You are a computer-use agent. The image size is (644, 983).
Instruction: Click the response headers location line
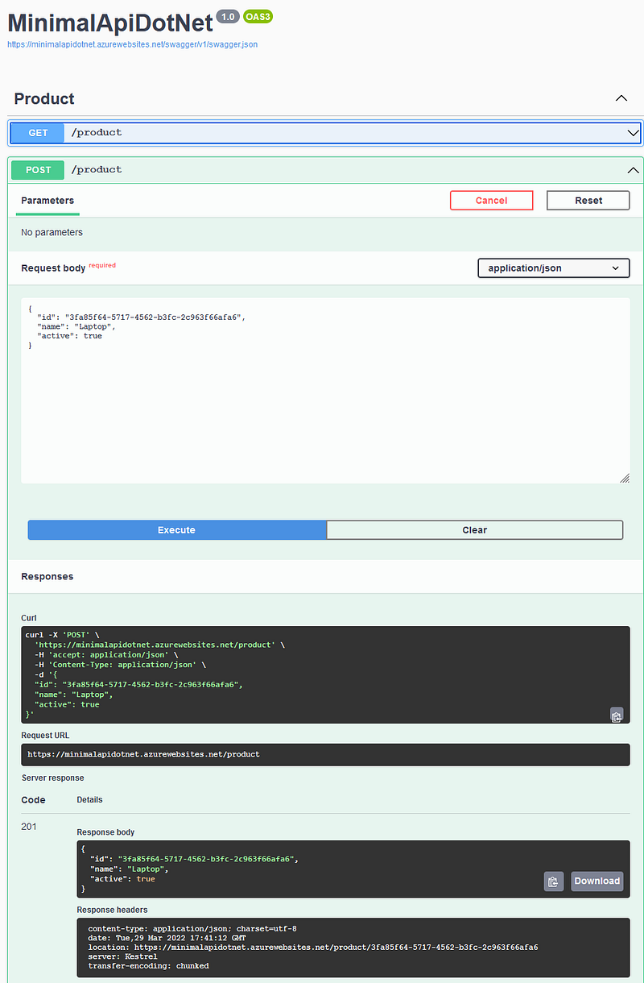(312, 948)
